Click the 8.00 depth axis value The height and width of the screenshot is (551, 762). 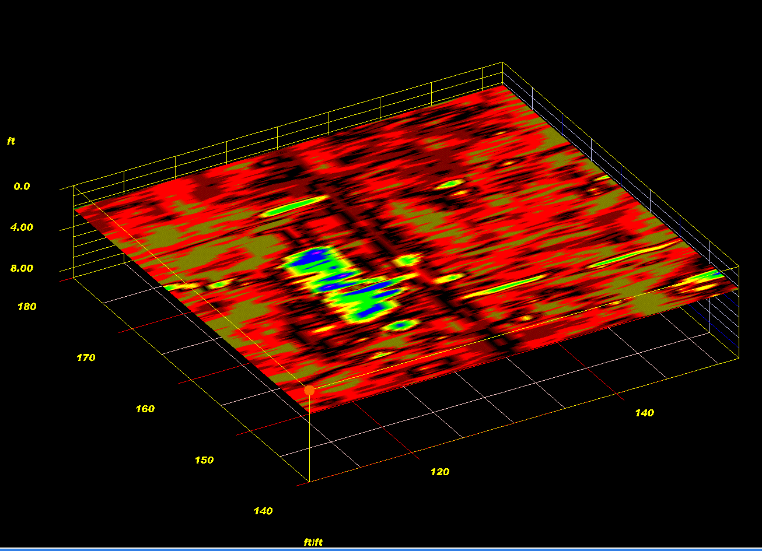pos(22,268)
